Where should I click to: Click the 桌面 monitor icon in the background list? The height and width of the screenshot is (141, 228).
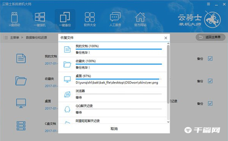click(x=21, y=103)
